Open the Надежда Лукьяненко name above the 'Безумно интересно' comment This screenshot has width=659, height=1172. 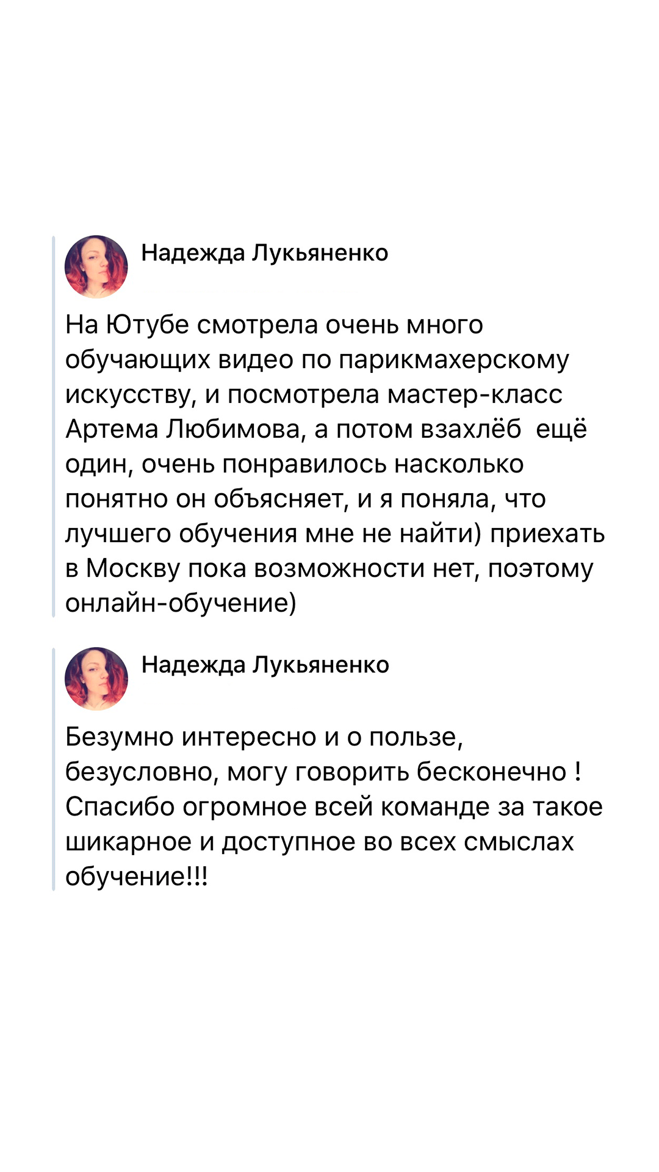pos(265,665)
